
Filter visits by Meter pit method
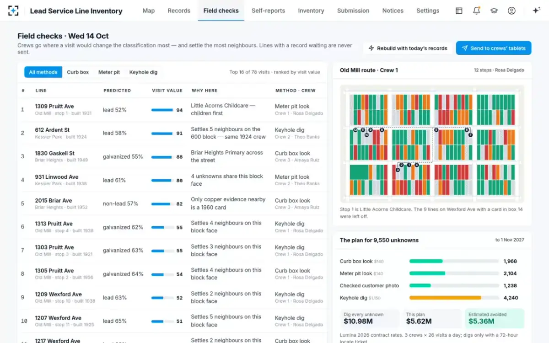(x=109, y=72)
